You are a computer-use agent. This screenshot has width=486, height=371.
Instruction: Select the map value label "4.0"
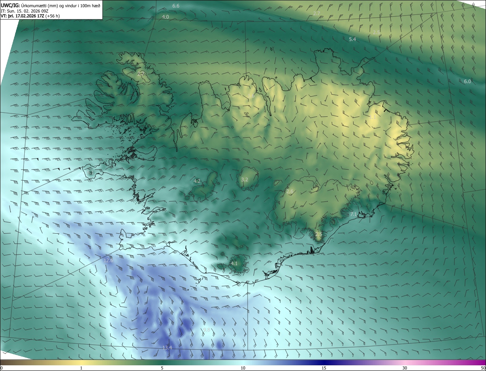[166, 17]
